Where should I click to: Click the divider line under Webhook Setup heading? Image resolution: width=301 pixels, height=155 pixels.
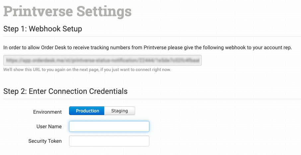click(152, 36)
